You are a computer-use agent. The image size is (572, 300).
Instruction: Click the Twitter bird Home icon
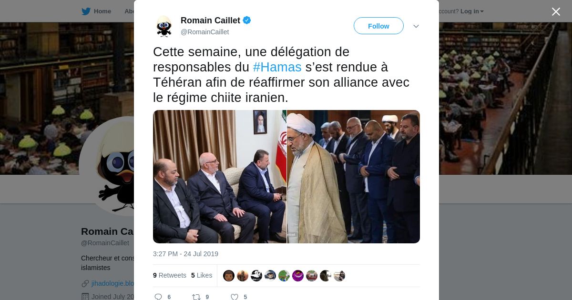(86, 11)
